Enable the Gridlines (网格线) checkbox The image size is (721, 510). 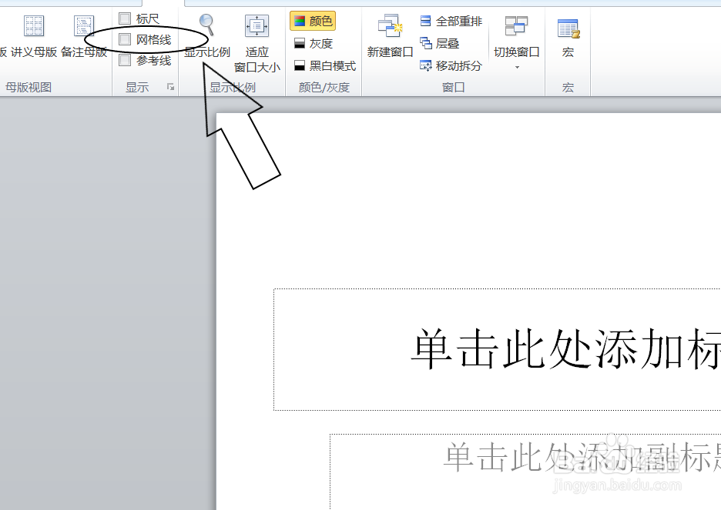click(125, 39)
